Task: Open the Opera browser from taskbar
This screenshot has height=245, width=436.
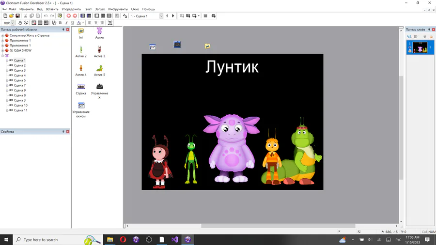Action: coord(123,240)
